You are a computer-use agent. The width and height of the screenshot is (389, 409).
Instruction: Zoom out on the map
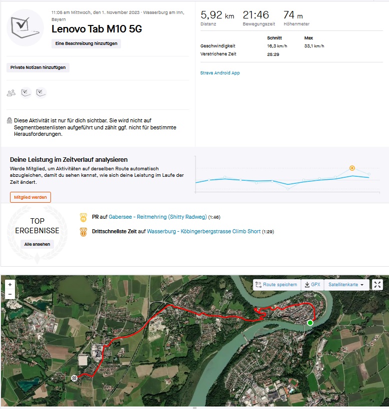(10, 294)
